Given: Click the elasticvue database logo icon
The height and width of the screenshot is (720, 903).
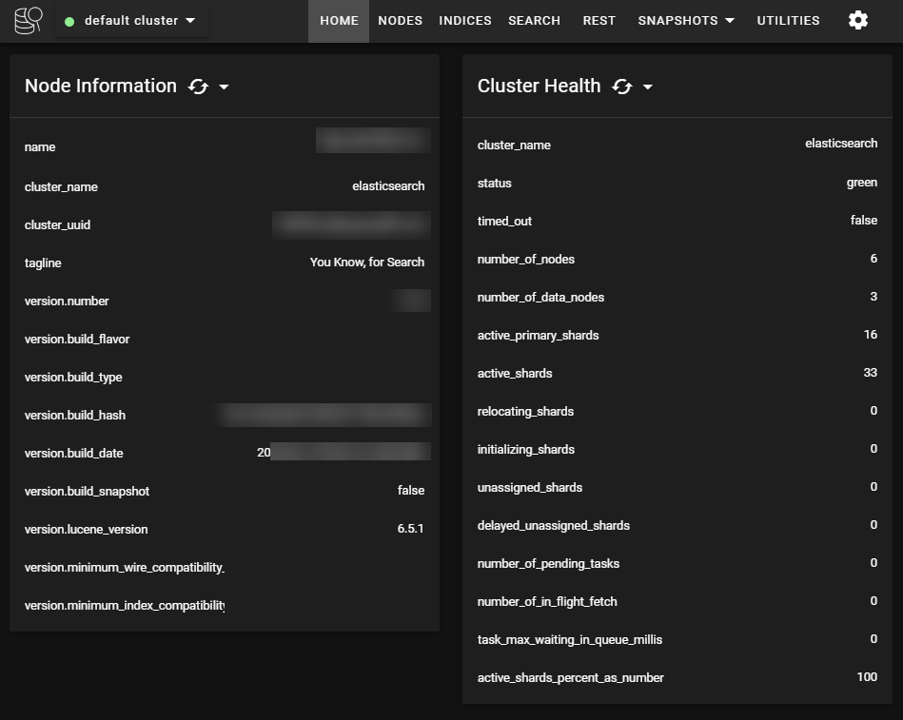Looking at the screenshot, I should point(29,21).
